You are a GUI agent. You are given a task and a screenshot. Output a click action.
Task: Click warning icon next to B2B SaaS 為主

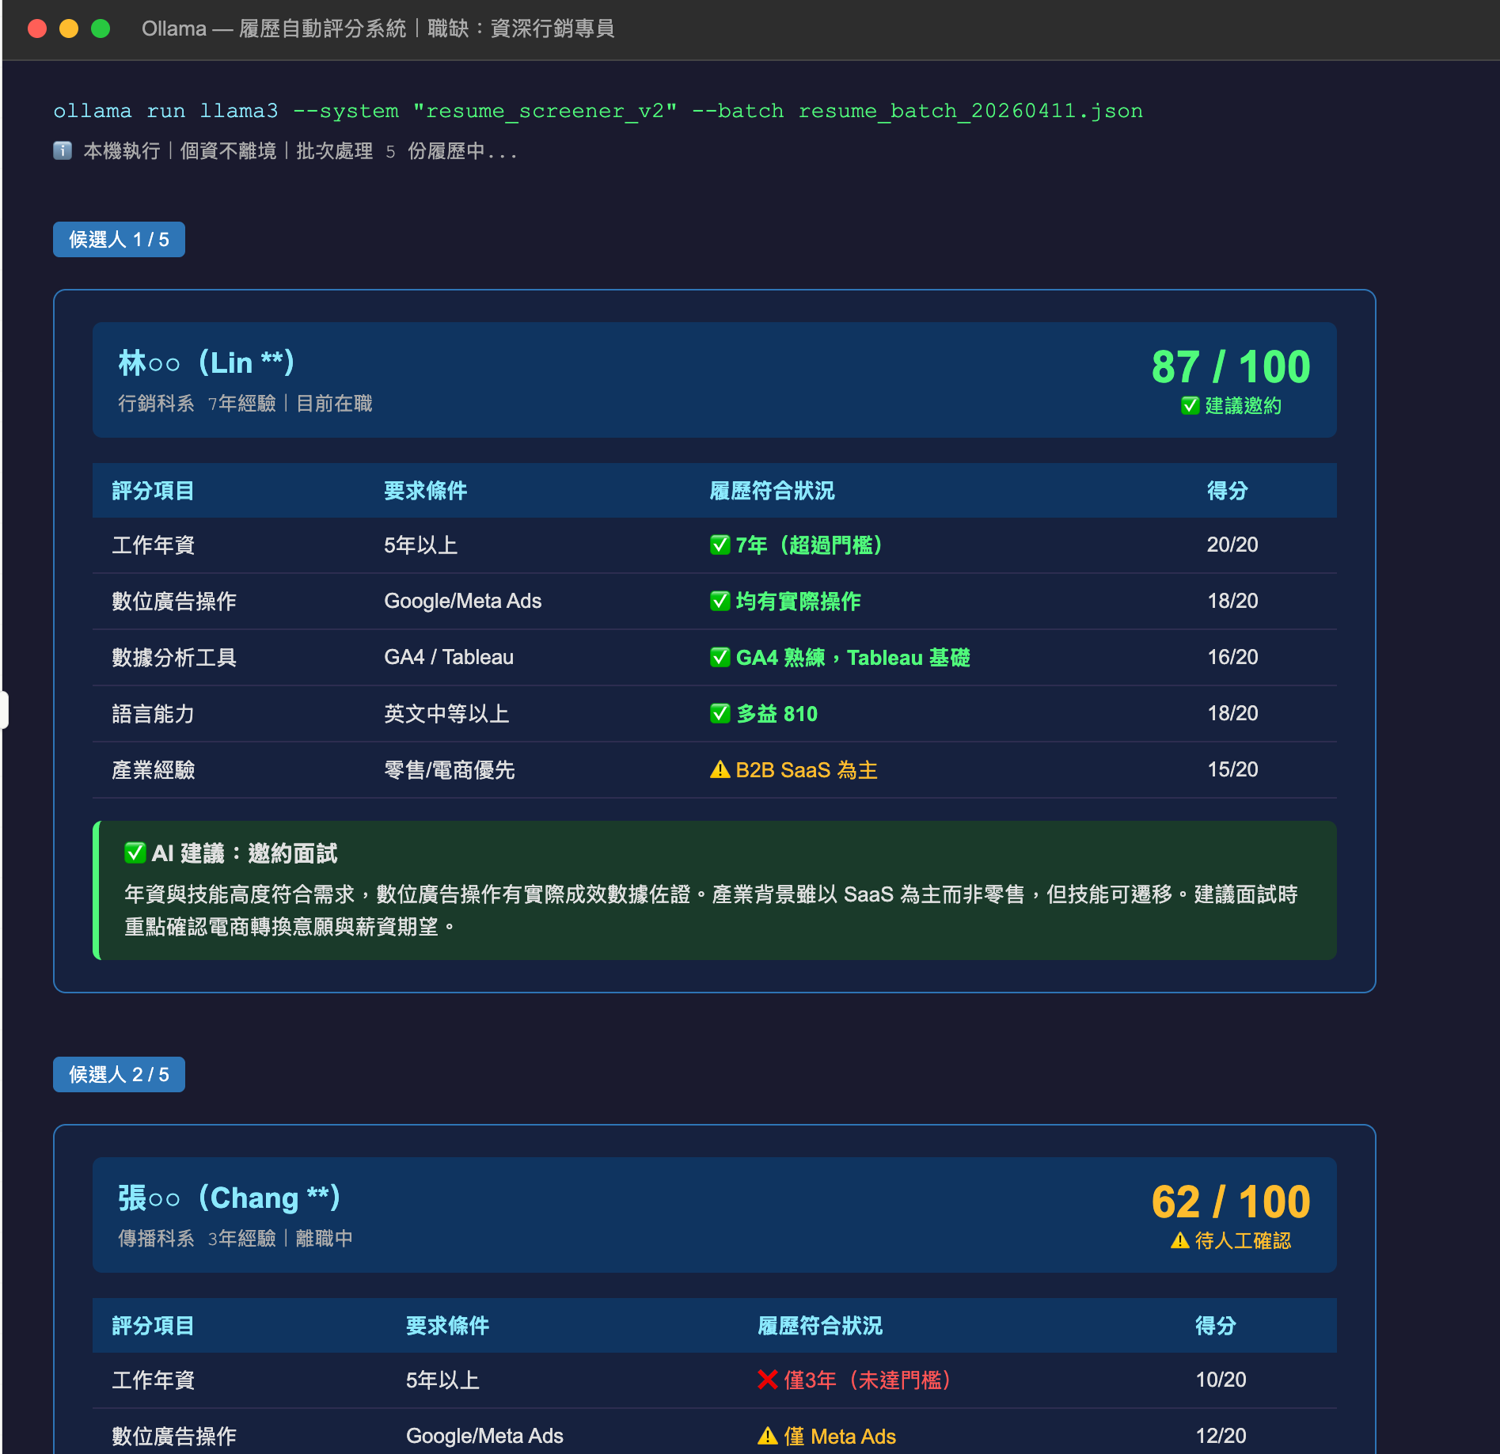[x=720, y=769]
